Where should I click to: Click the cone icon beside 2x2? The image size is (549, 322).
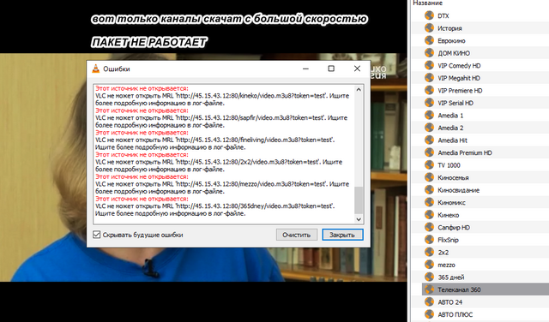coord(429,252)
